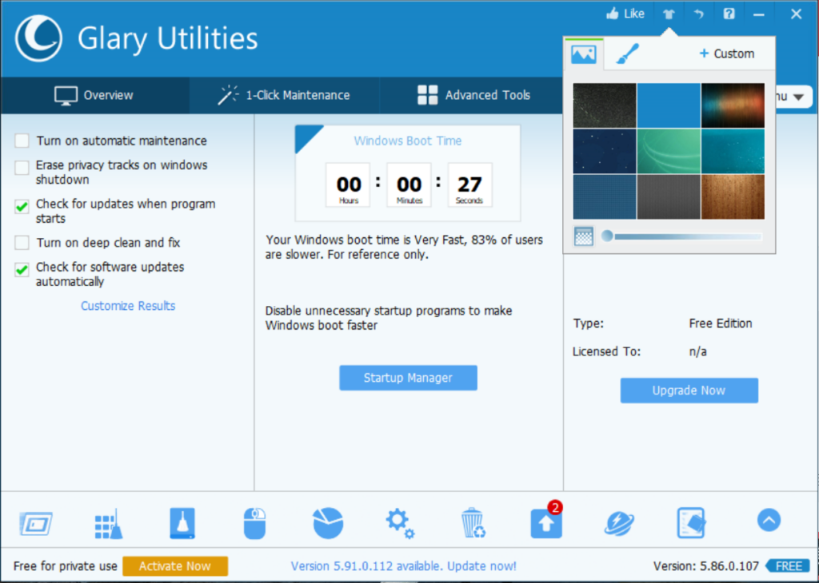Click the flask cleanup icon in toolbar
The width and height of the screenshot is (819, 583).
coord(182,522)
